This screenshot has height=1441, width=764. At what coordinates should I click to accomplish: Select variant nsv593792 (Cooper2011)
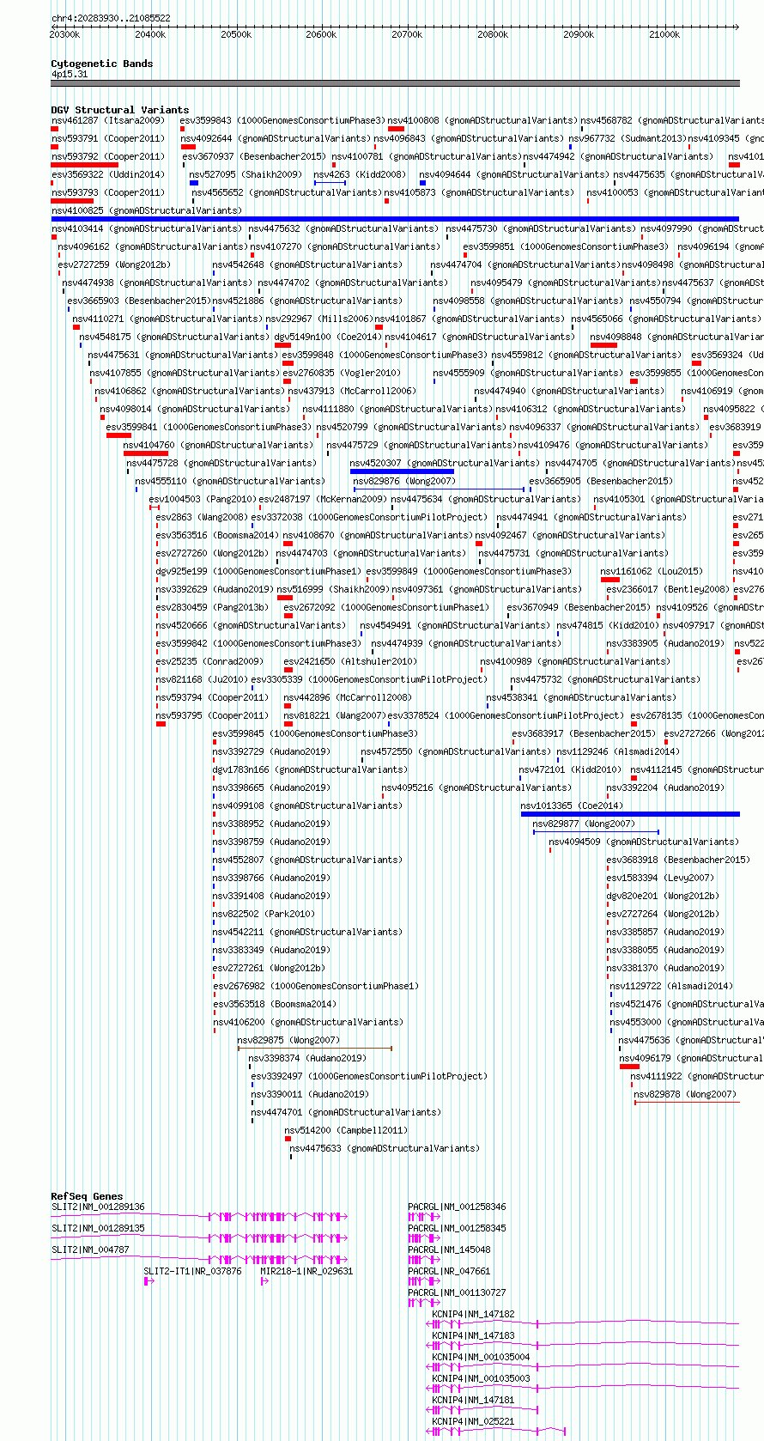(x=107, y=156)
